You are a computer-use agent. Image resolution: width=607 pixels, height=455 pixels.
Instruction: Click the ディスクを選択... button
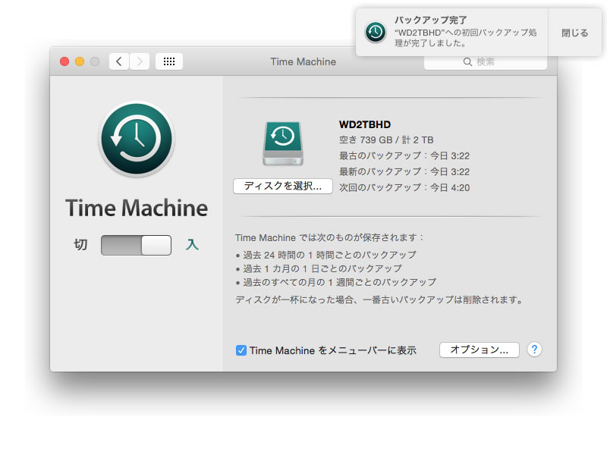pyautogui.click(x=283, y=186)
